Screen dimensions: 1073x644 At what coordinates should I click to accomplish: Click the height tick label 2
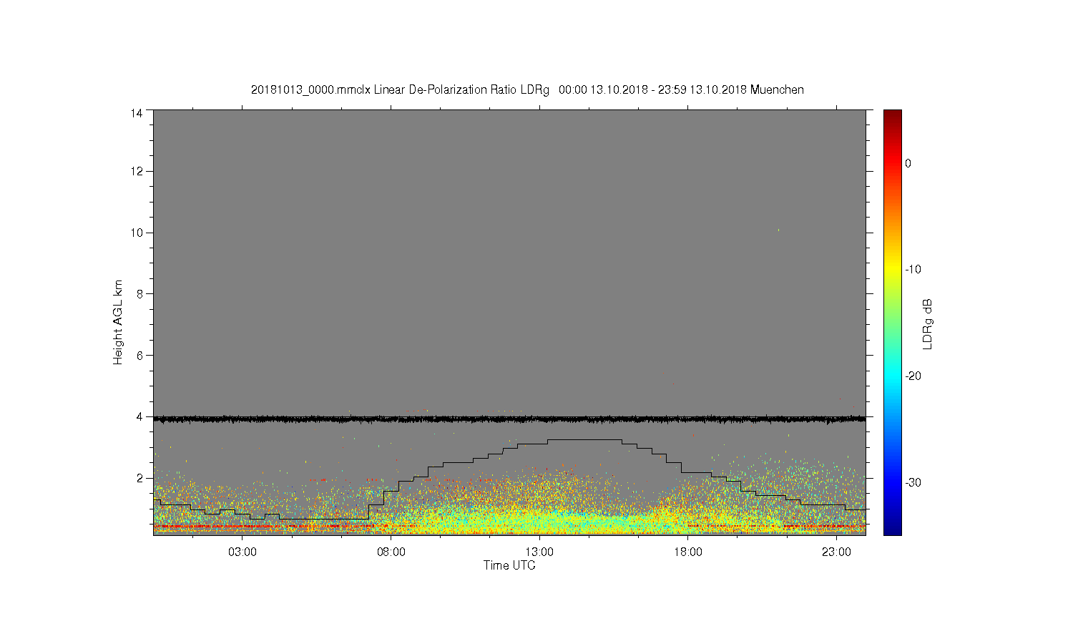click(x=139, y=478)
